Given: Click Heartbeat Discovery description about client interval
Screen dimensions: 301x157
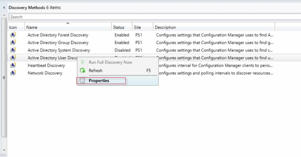Looking at the screenshot, I should click(x=215, y=65).
